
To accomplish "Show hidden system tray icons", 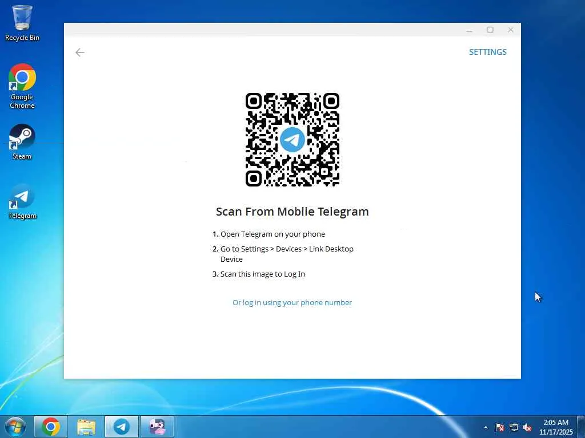I will point(486,427).
